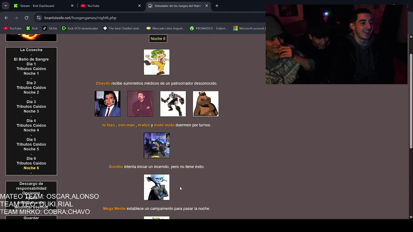The image size is (413, 232).
Task: Open TikTok bookmark
Action: (x=50, y=28)
